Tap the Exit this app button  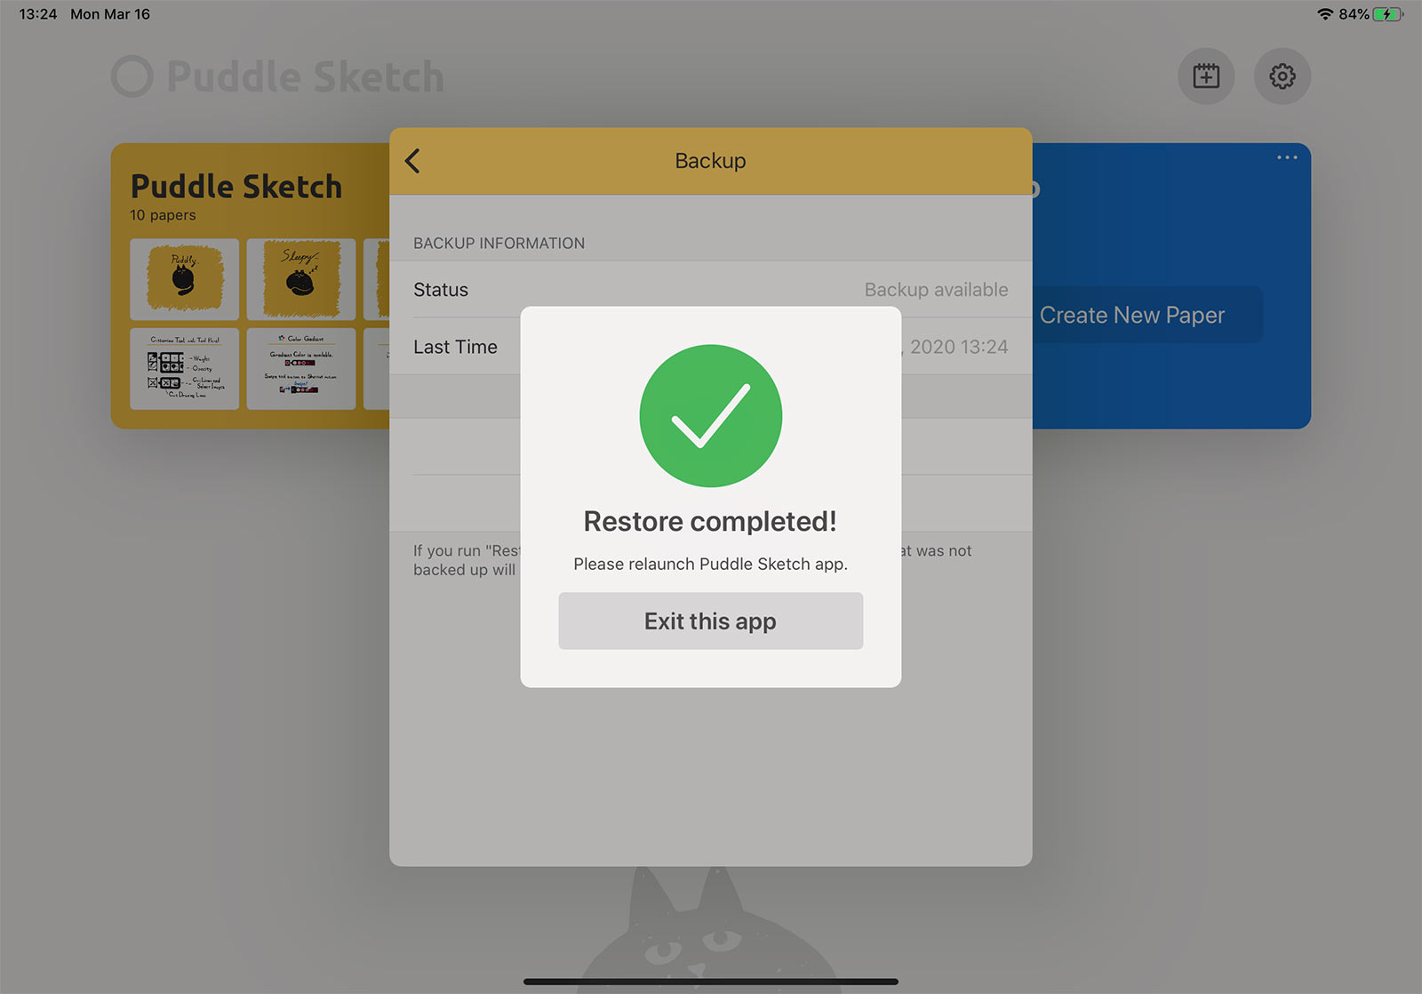point(710,621)
